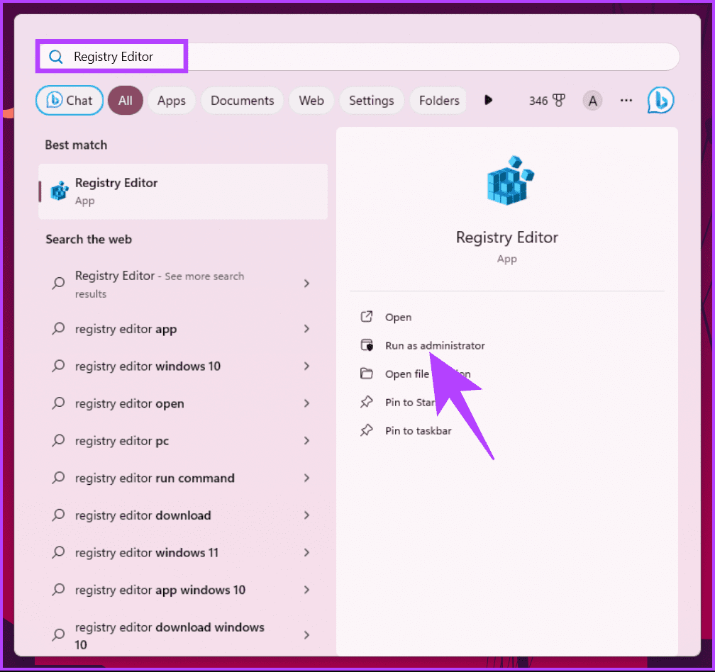The width and height of the screenshot is (715, 672).
Task: Select 'registry editor pc' web suggestion
Action: click(183, 441)
